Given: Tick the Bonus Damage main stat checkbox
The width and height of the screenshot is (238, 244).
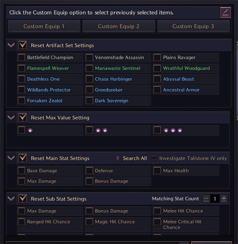Looking at the screenshot, I should pyautogui.click(x=89, y=181).
